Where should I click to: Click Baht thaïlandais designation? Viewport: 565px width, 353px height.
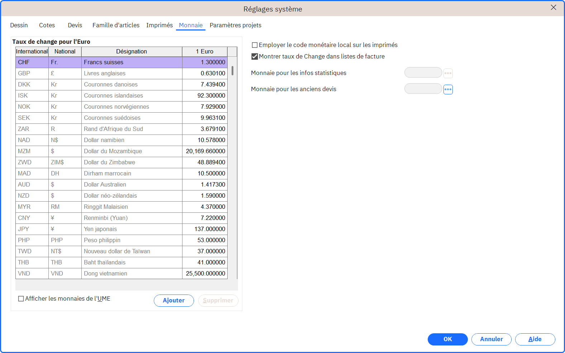(132, 263)
